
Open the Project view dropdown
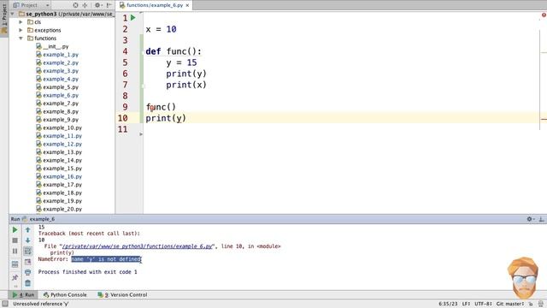click(31, 5)
